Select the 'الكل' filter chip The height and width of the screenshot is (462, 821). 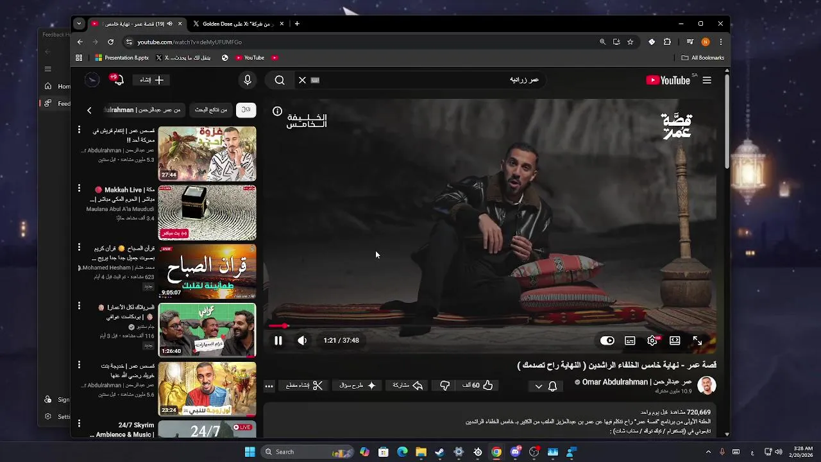click(246, 110)
